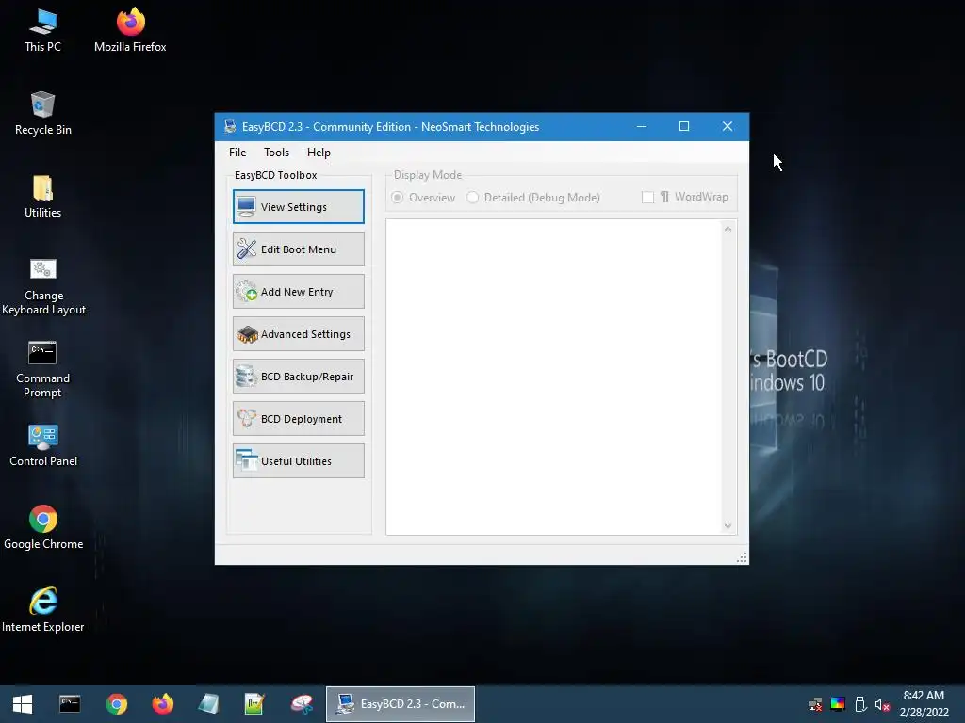Launch Command Prompt from taskbar
Viewport: 965px width, 723px height.
tap(70, 704)
